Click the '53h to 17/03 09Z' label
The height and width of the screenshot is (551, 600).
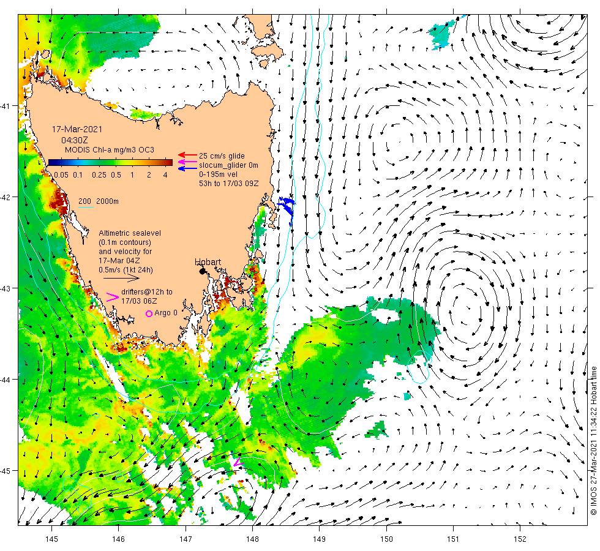click(229, 183)
